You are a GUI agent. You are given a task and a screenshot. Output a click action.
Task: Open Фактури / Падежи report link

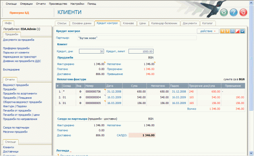pos(15,106)
